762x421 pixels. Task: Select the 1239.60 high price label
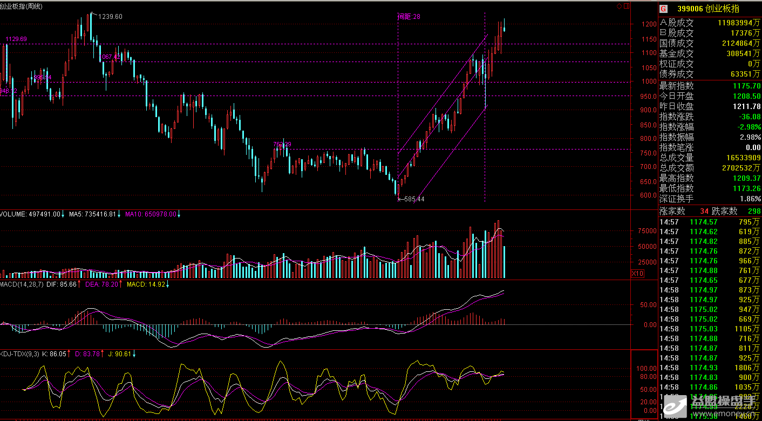110,17
